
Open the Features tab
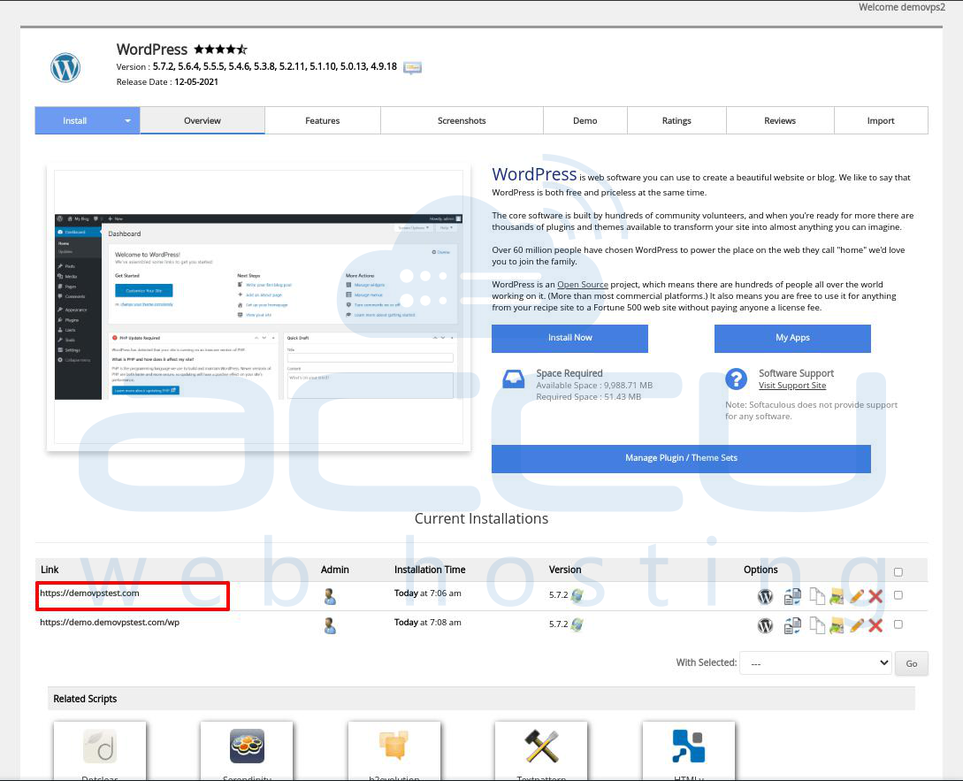[323, 120]
